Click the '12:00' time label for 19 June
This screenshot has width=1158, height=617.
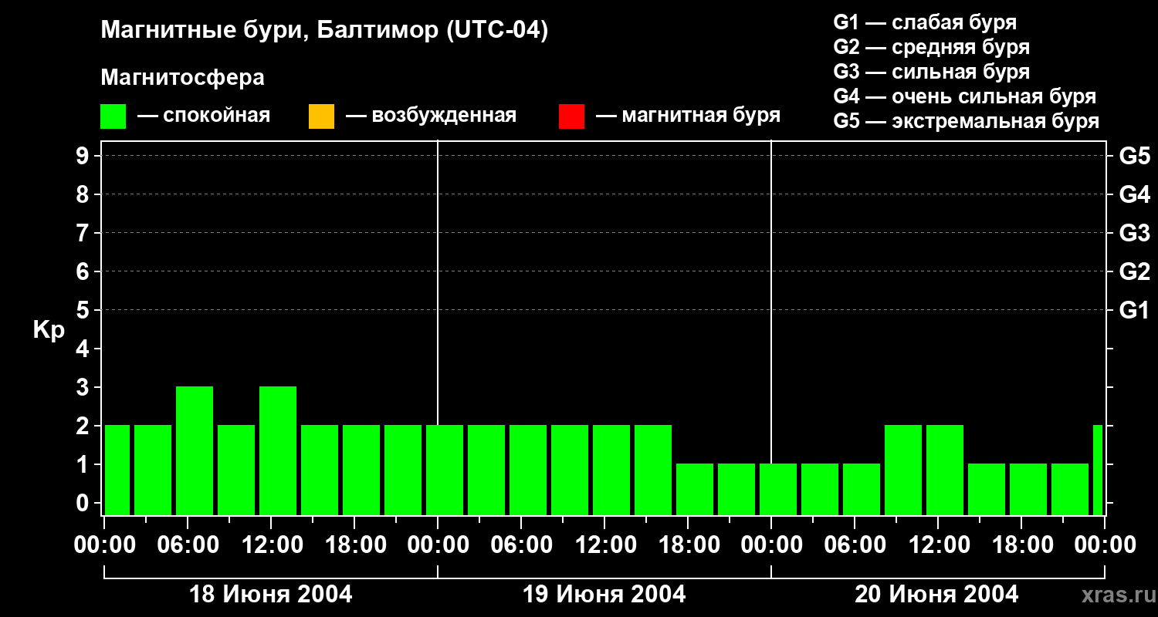(x=604, y=545)
